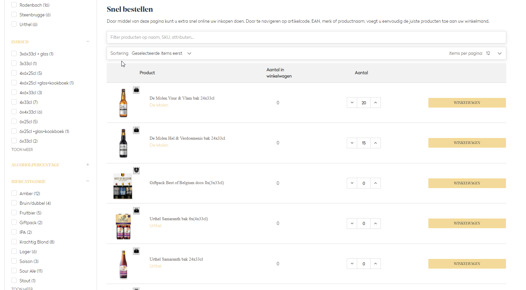This screenshot has height=290, width=526.
Task: Decrease quantity for Giftpack Best of Belgium
Action: [352, 183]
